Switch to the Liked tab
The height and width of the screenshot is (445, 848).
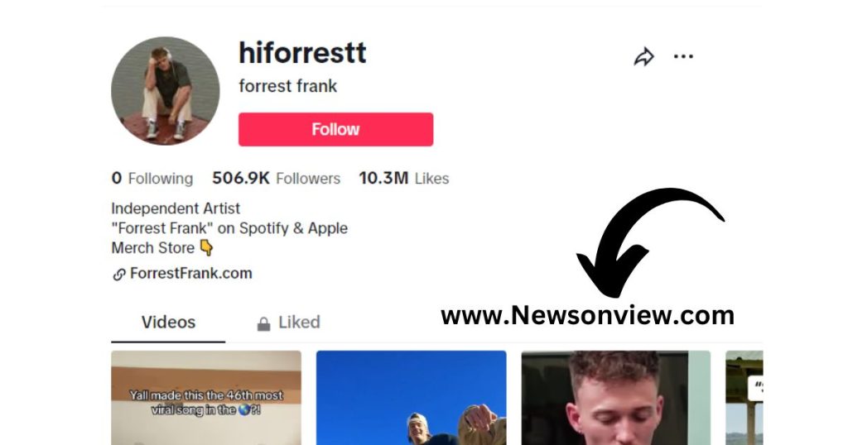[x=288, y=323]
